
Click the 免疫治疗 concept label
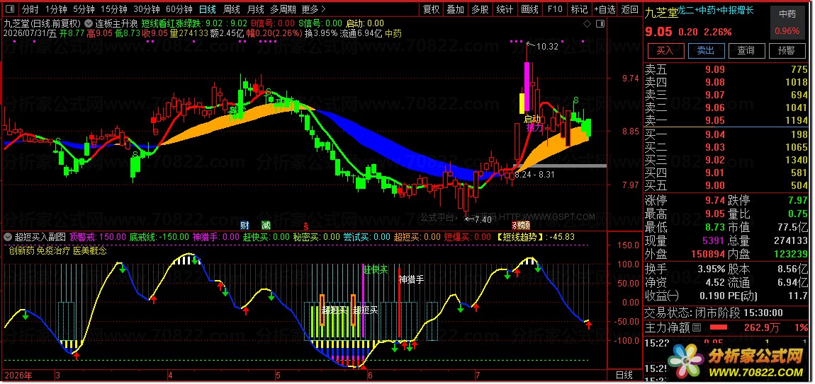(x=53, y=250)
